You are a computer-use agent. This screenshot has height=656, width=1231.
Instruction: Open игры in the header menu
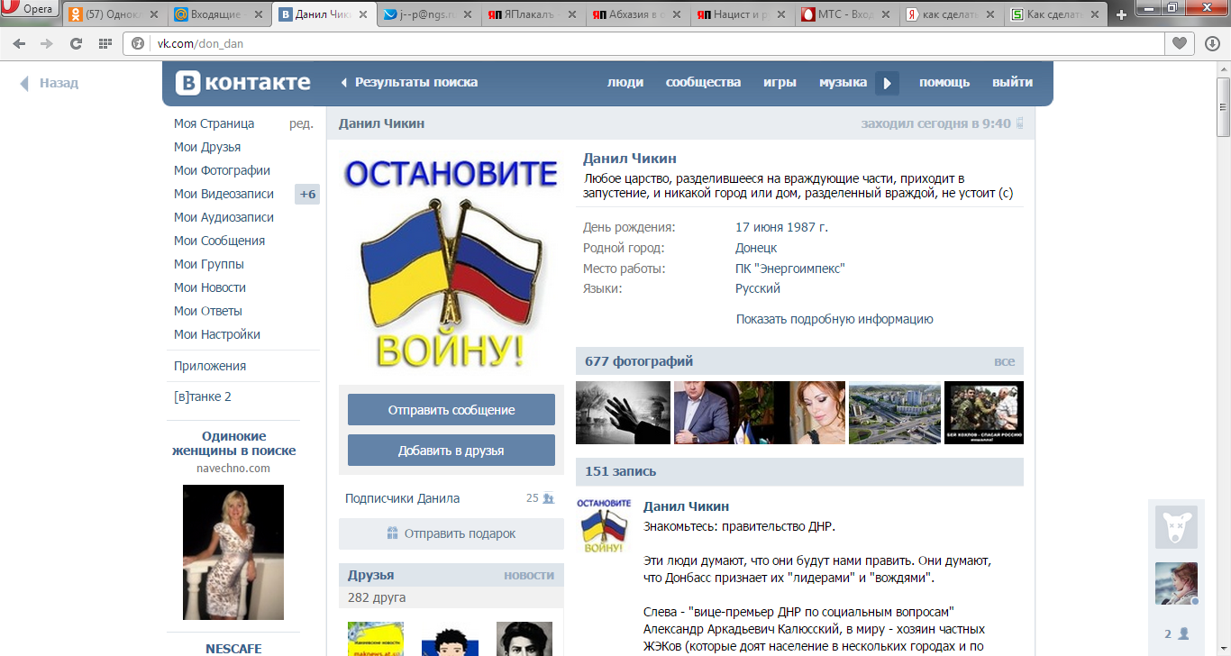[x=780, y=83]
